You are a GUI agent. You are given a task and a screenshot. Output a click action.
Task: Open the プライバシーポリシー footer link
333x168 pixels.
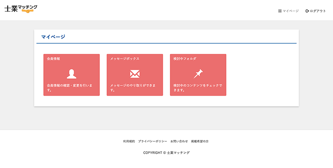(152, 141)
